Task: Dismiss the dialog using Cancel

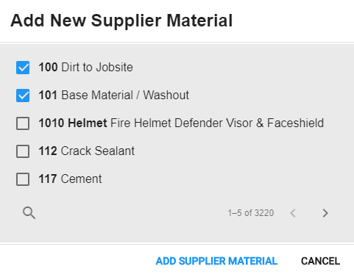Action: pos(320,261)
